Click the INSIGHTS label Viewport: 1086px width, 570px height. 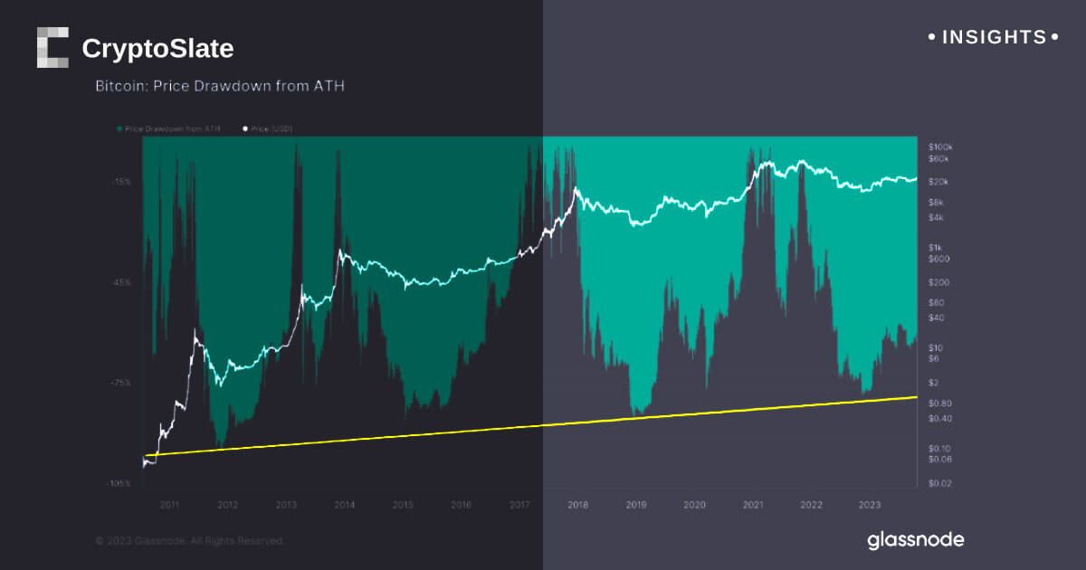(994, 38)
